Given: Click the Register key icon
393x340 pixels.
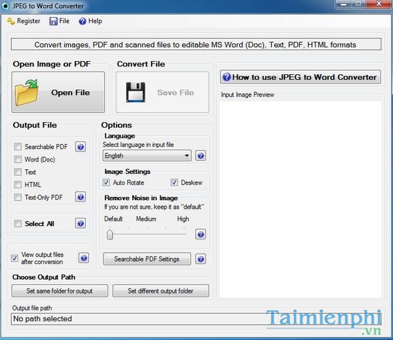Looking at the screenshot, I should pos(10,22).
